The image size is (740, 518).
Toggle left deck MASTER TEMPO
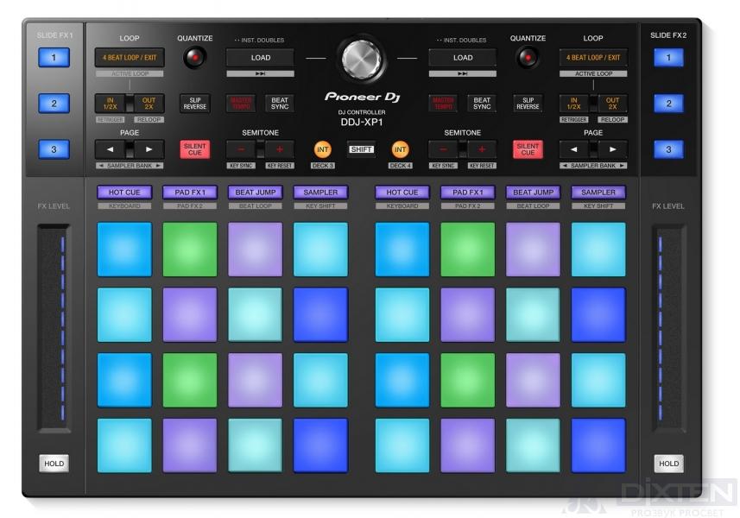[x=241, y=104]
